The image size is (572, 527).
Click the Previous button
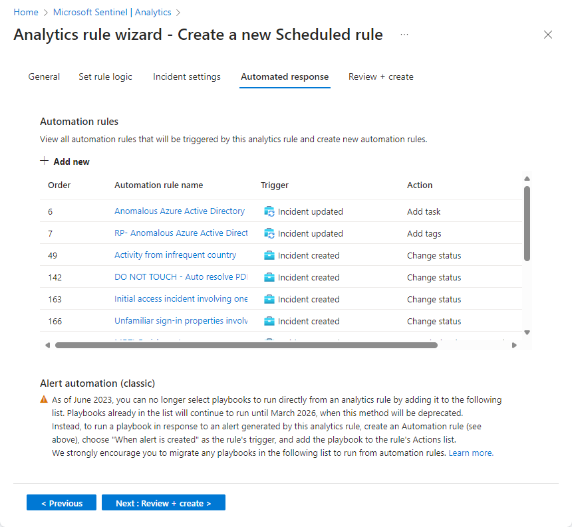point(61,502)
